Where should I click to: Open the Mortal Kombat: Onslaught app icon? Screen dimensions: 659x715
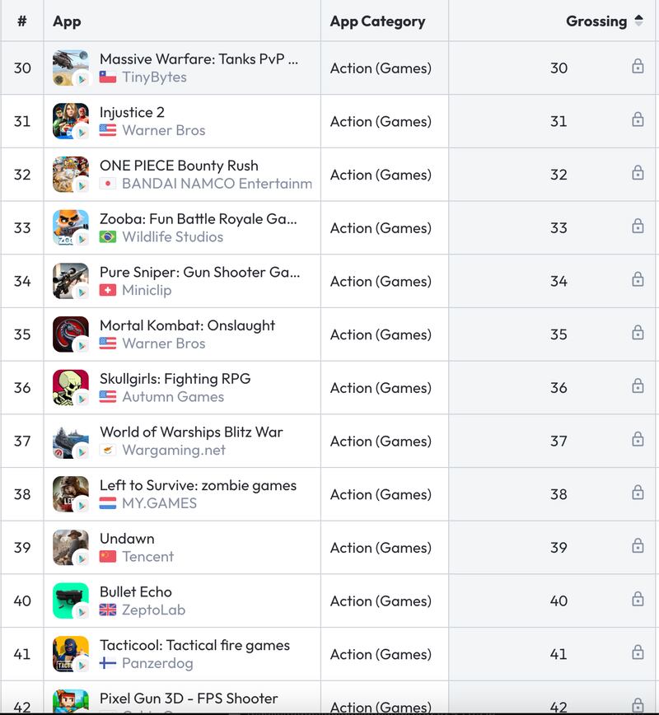tap(70, 334)
